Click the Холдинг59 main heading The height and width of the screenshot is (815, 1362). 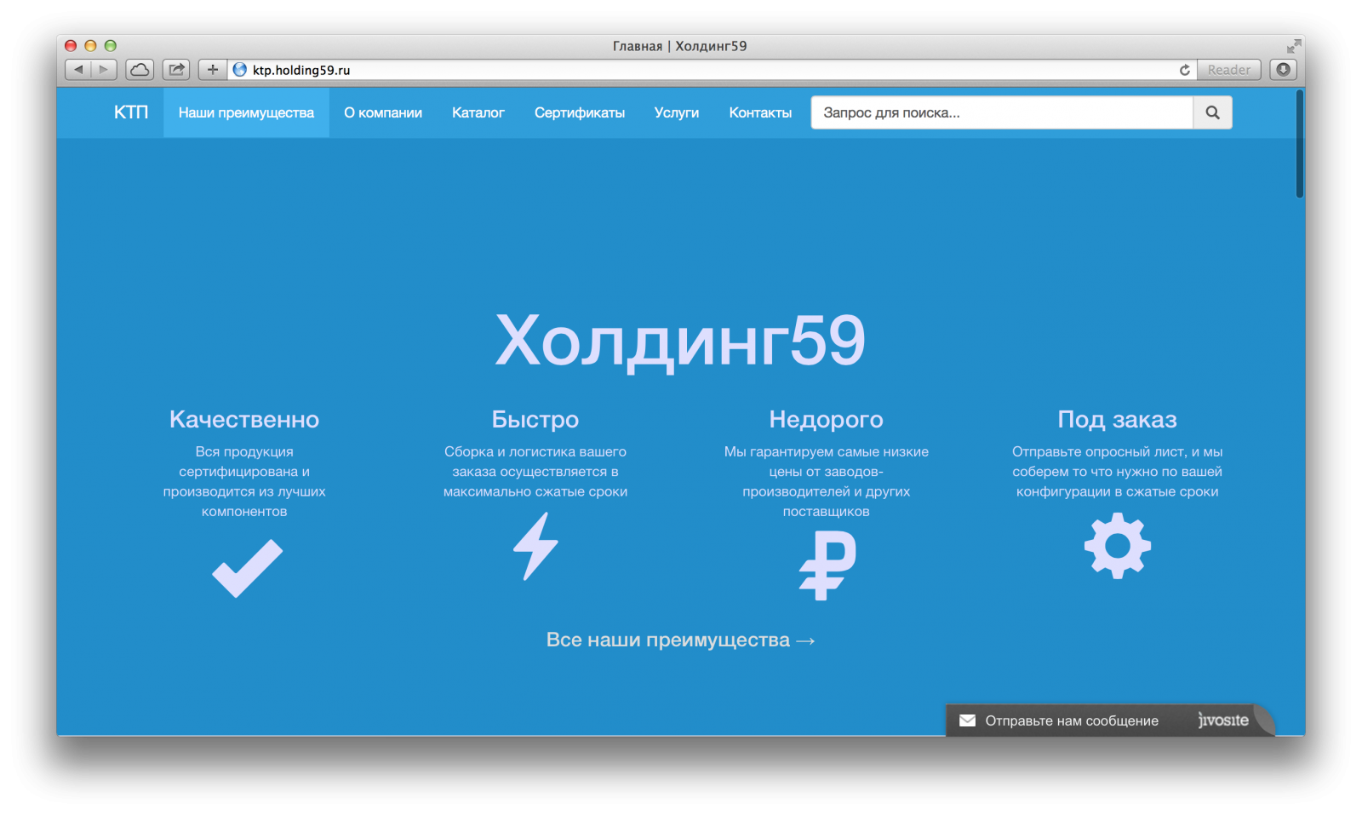click(x=680, y=341)
